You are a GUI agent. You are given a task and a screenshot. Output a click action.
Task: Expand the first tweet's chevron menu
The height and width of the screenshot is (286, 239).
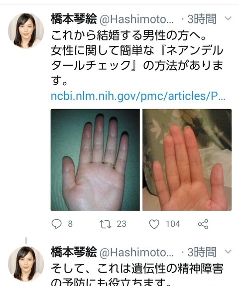tap(228, 18)
